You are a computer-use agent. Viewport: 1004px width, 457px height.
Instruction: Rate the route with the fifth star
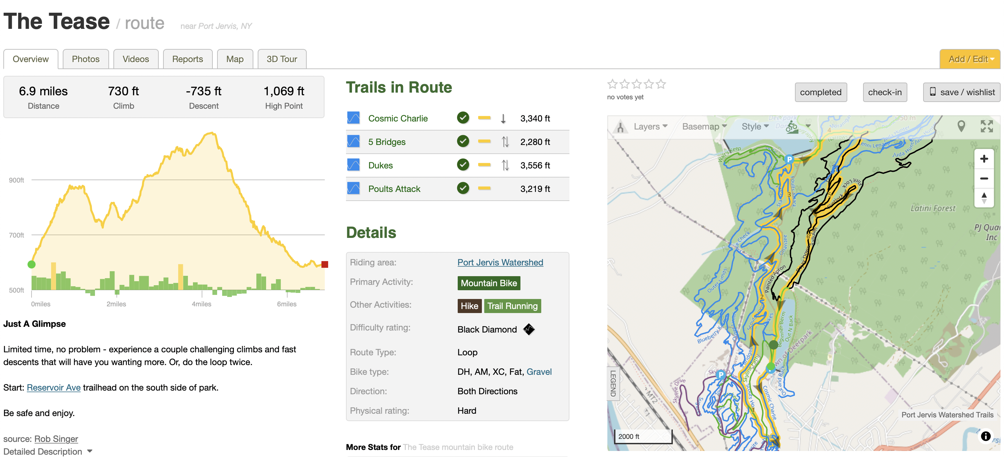tap(661, 84)
